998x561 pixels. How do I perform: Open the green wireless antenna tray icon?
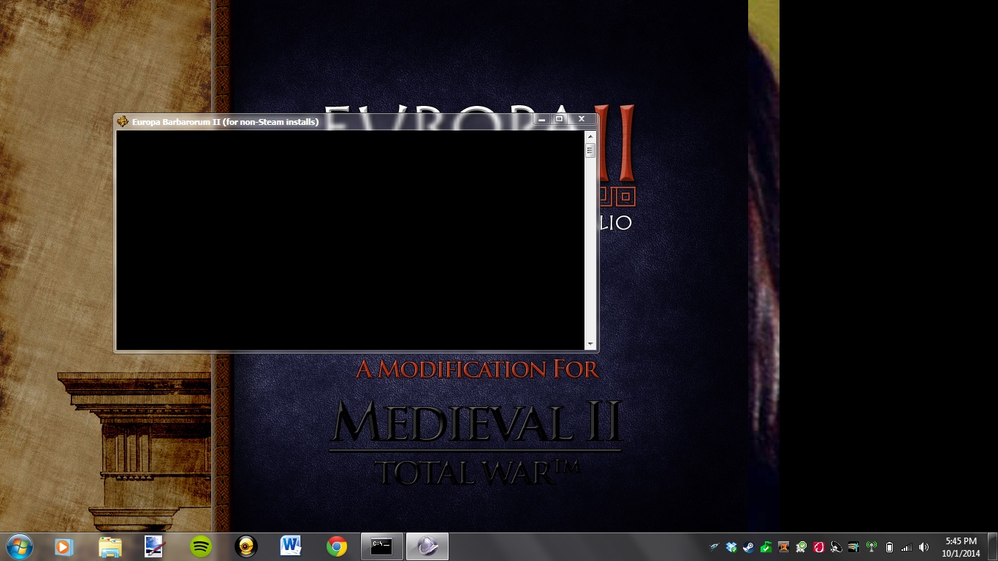(x=871, y=546)
